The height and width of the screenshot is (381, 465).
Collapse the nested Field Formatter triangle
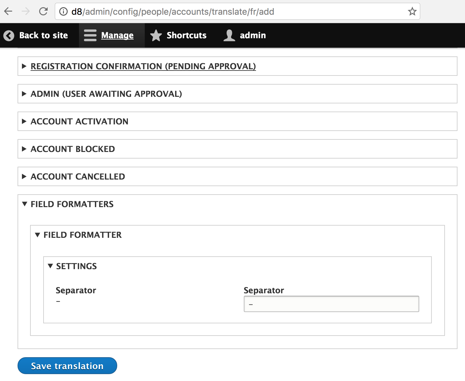coord(38,235)
